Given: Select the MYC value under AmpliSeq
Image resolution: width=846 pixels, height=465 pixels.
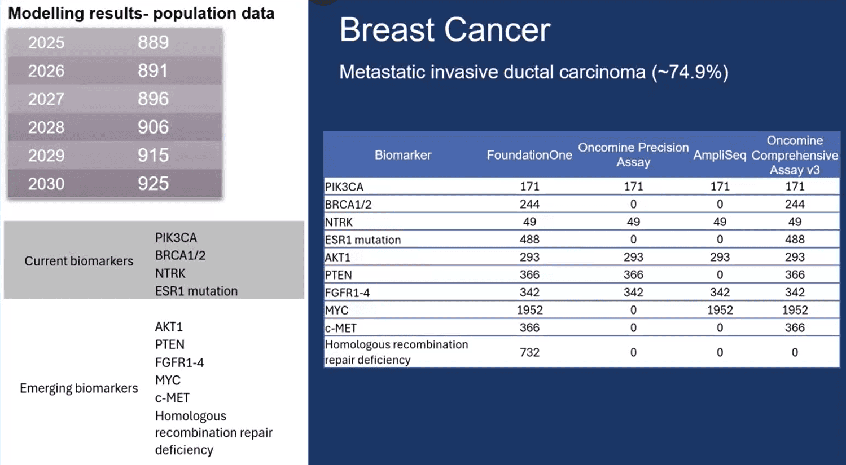Looking at the screenshot, I should click(x=720, y=310).
